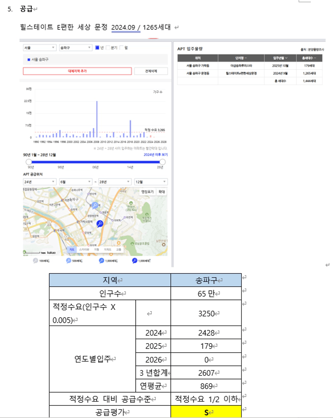Select the 교통 map type tab

pyautogui.click(x=118, y=250)
